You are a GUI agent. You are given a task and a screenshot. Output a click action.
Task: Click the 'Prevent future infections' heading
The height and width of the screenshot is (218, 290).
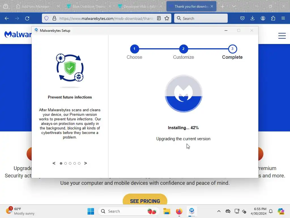70,97
